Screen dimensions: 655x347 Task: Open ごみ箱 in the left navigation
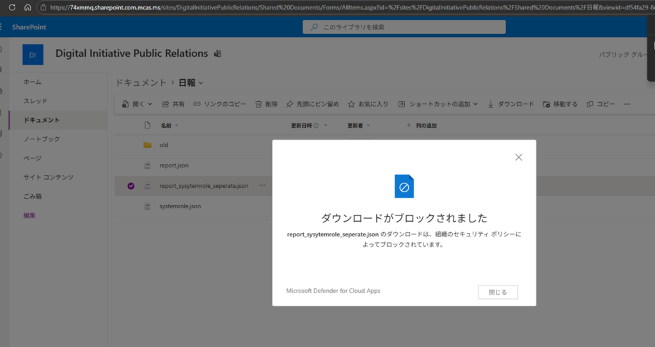coord(32,196)
